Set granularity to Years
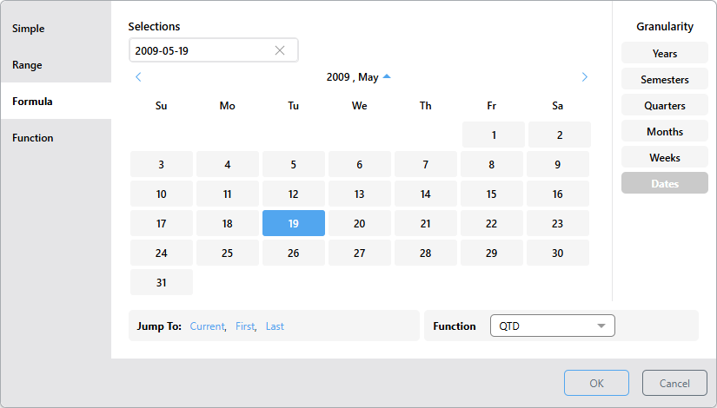 [664, 54]
